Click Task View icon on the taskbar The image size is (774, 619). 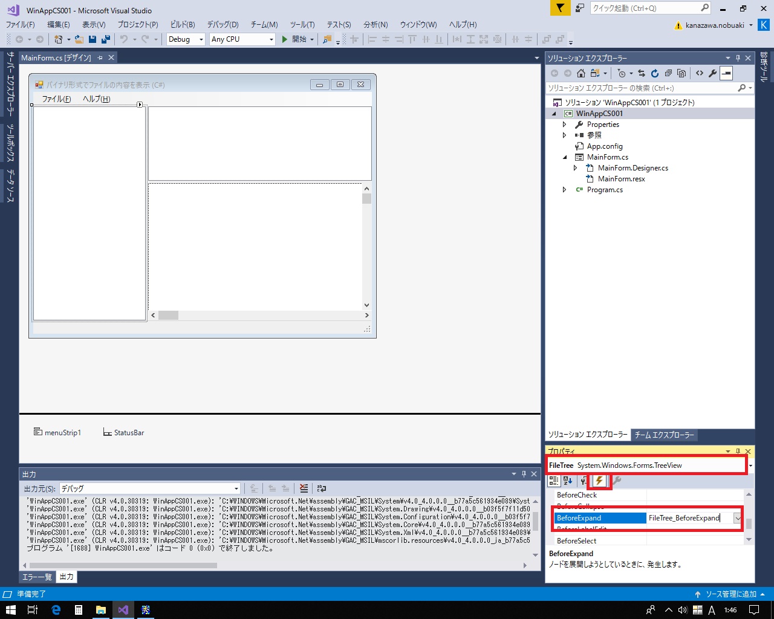33,610
